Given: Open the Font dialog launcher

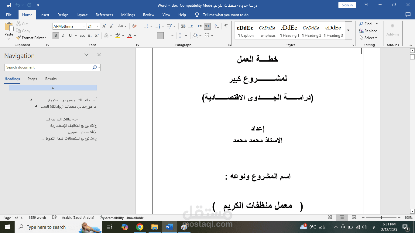Looking at the screenshot, I should click(x=138, y=45).
